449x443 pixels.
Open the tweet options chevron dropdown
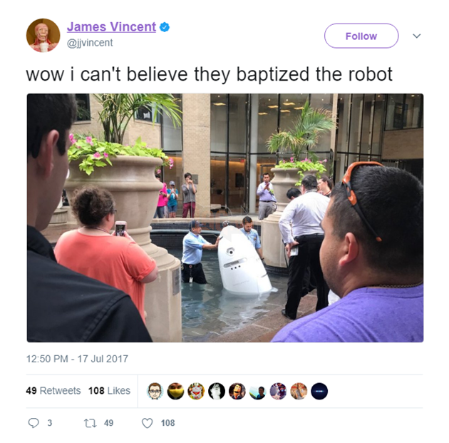417,36
